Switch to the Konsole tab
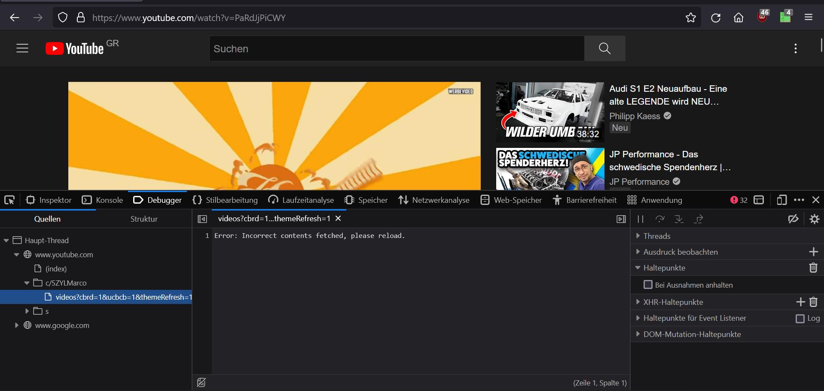 click(x=108, y=200)
